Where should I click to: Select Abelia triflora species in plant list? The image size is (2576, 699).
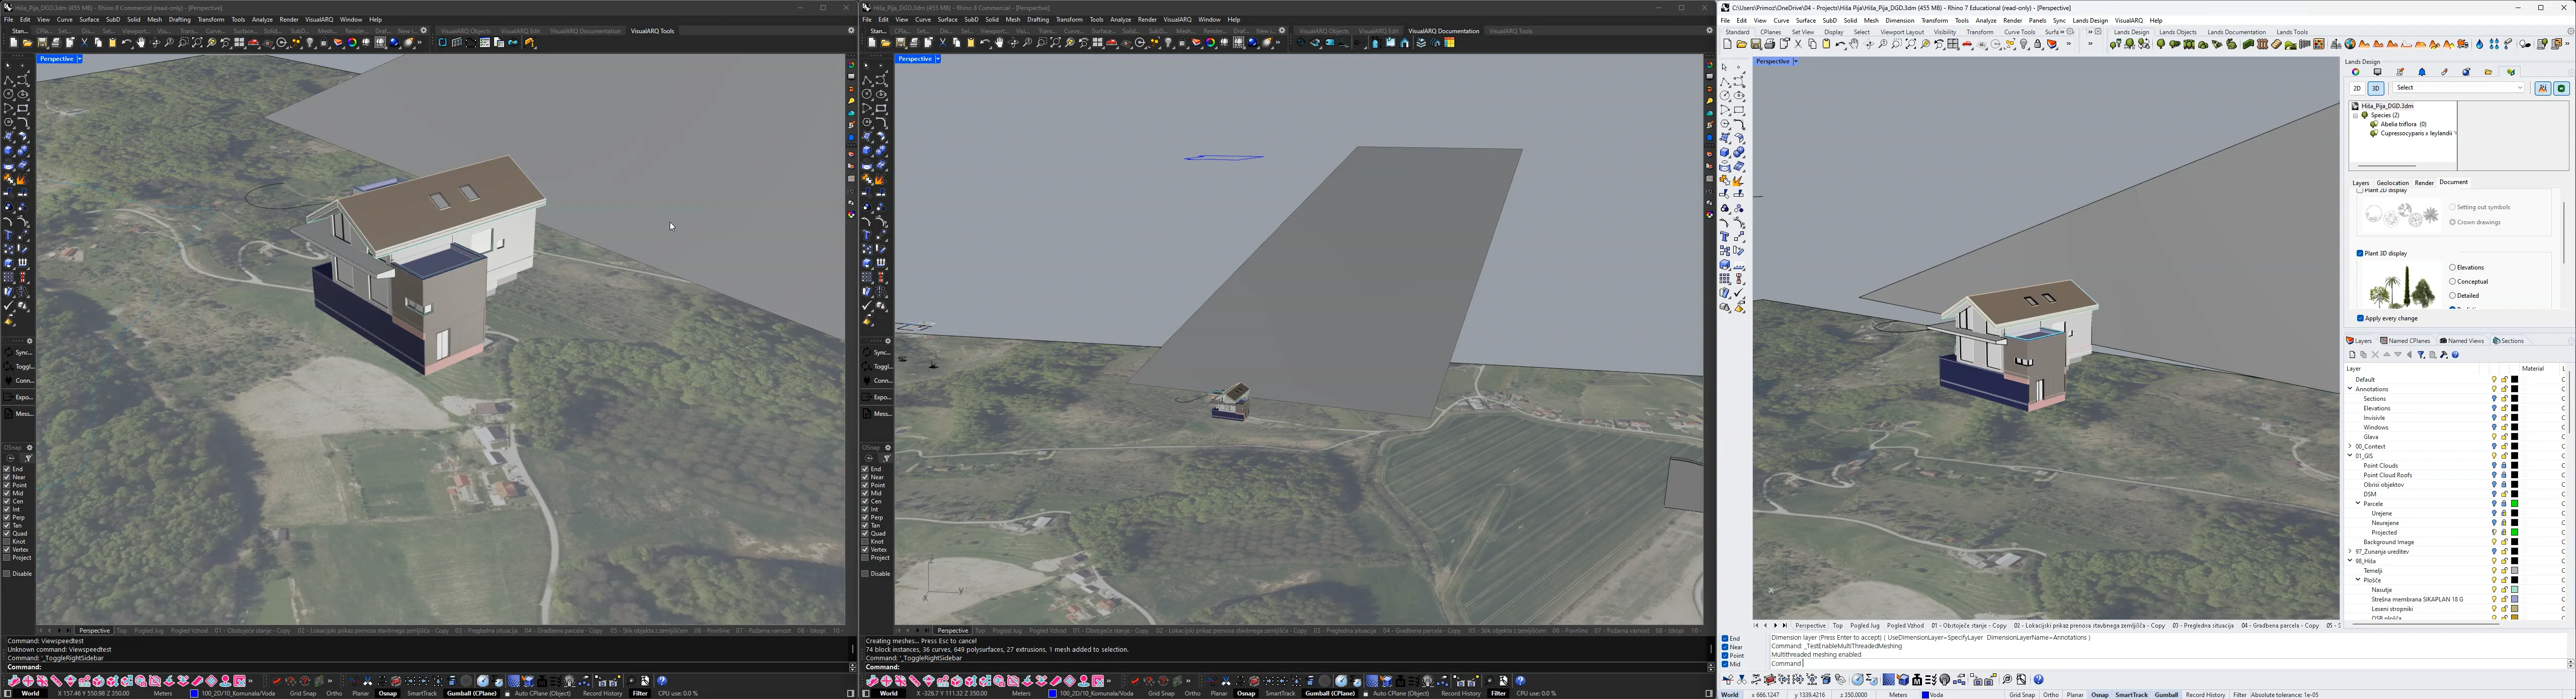(2404, 124)
